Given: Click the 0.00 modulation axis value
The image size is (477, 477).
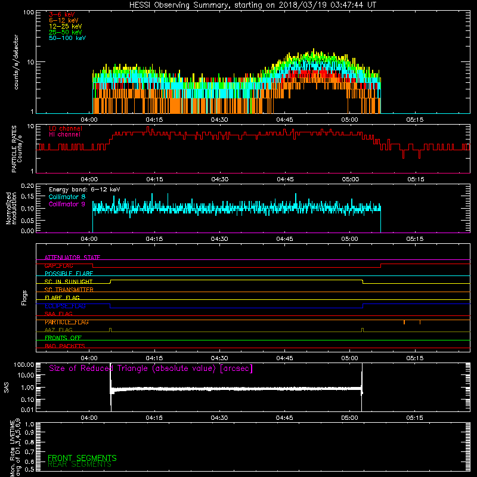Looking at the screenshot, I should point(27,231).
